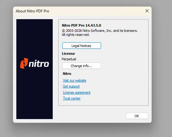The width and height of the screenshot is (172, 137).
Task: Select the Nitro PDF Pro 14.43.5.0 version text
Action: [81, 25]
